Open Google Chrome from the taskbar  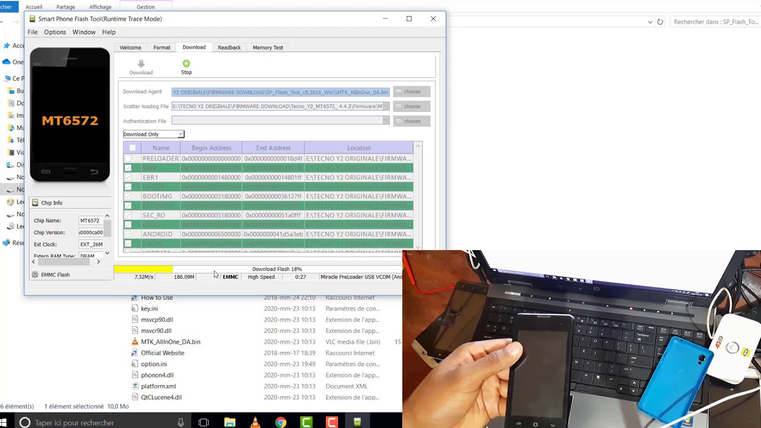(x=281, y=423)
